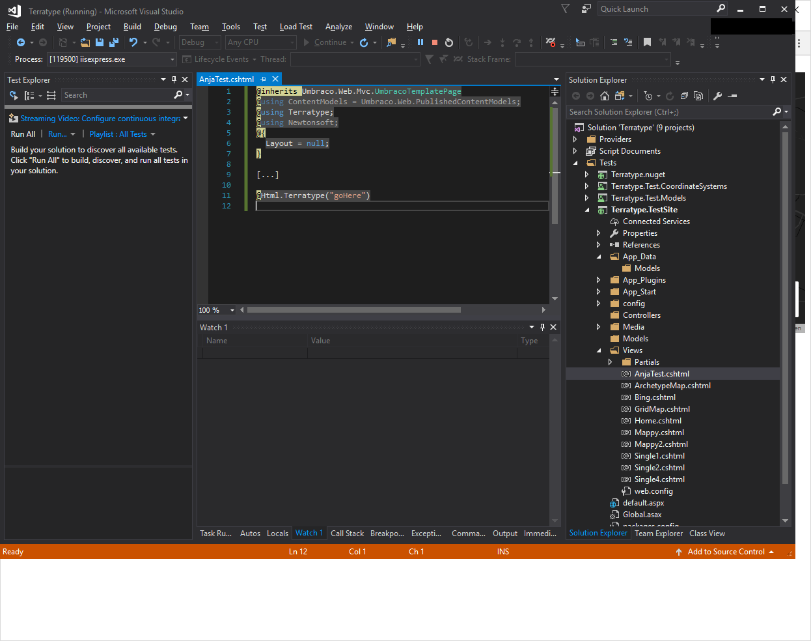The height and width of the screenshot is (641, 811).
Task: Expand the Partials folder node
Action: (x=611, y=362)
